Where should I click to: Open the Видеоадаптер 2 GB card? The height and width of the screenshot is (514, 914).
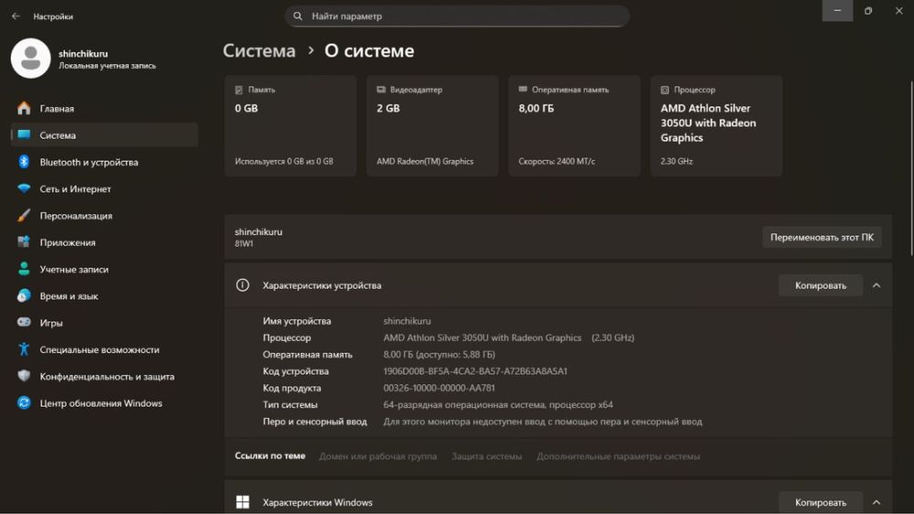pos(432,125)
